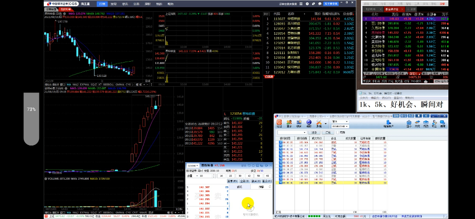The width and height of the screenshot is (475, 219).
Task: Switch to the 持仓 tab in order panel
Action: point(261,187)
